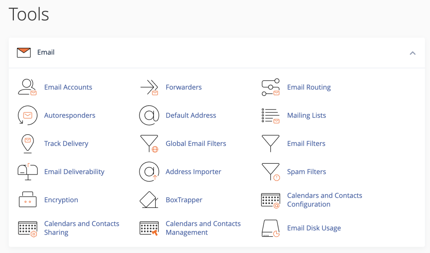The image size is (430, 253).
Task: Click the Email section envelope icon
Action: pos(24,52)
